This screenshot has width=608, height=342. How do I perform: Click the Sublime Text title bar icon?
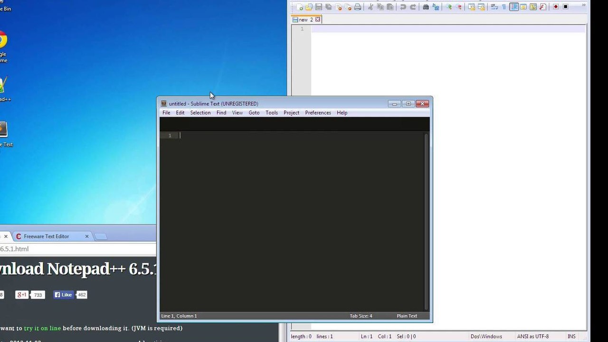[163, 104]
